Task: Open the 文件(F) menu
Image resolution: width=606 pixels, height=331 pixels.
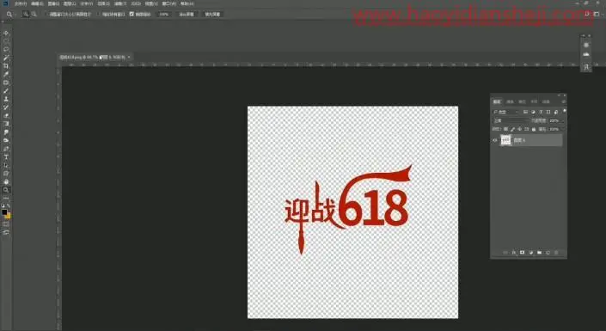Action: click(21, 3)
